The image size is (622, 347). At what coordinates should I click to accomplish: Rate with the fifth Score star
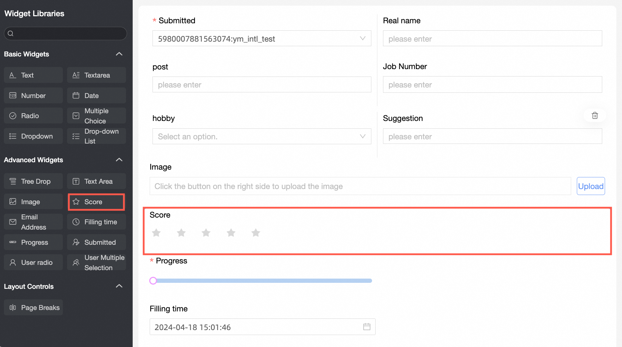256,233
